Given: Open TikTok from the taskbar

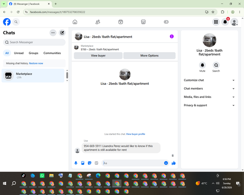Looking at the screenshot, I should coord(23,175).
